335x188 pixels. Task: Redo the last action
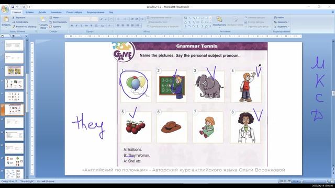click(24, 7)
